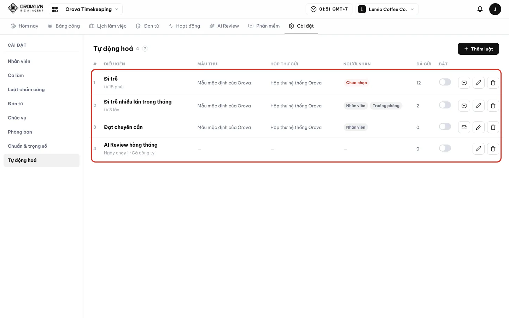
Task: Select the AI Review tab
Action: pyautogui.click(x=224, y=26)
